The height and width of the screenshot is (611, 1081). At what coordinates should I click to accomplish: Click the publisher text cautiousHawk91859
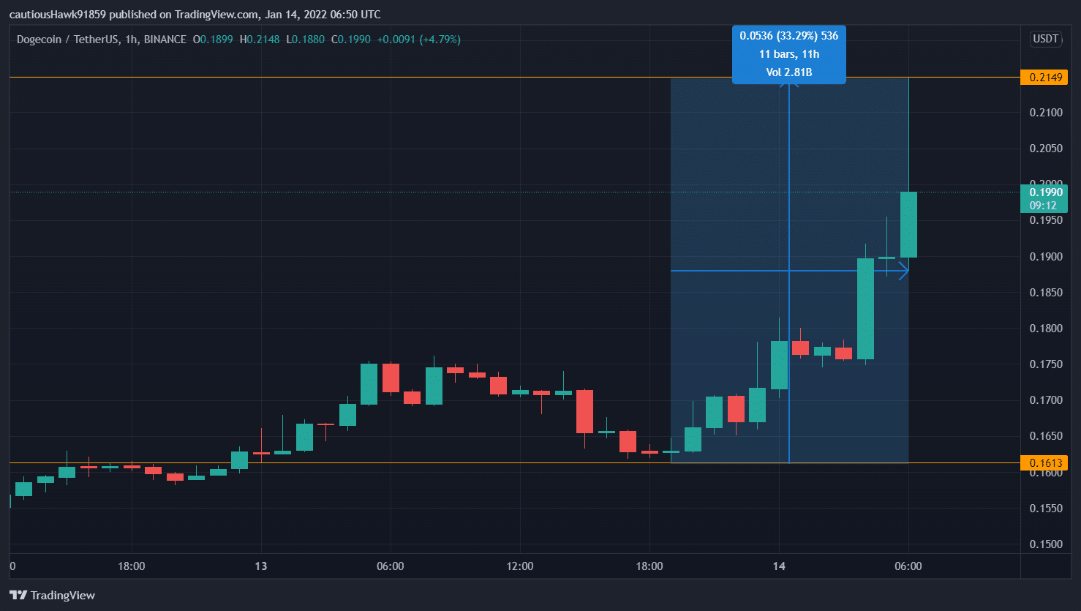coord(58,15)
